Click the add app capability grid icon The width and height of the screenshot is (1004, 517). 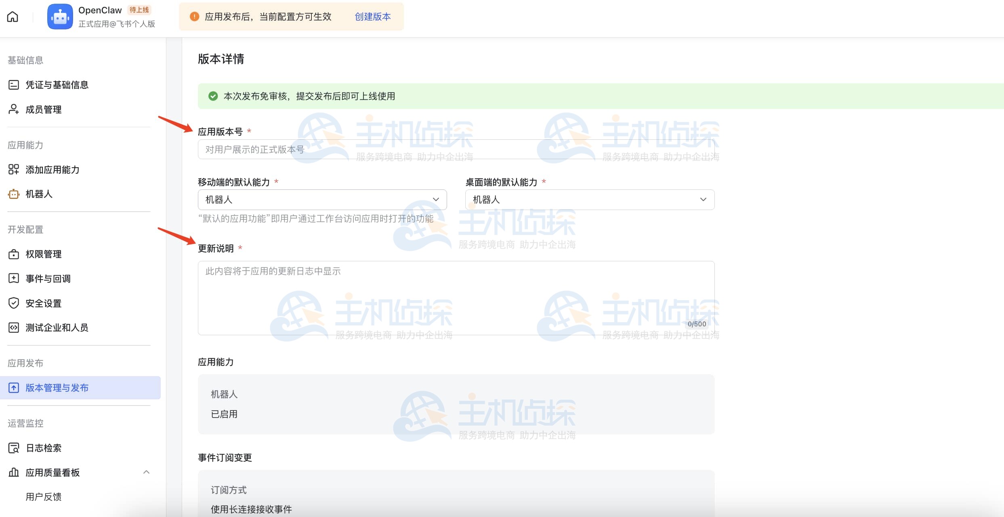pos(14,169)
